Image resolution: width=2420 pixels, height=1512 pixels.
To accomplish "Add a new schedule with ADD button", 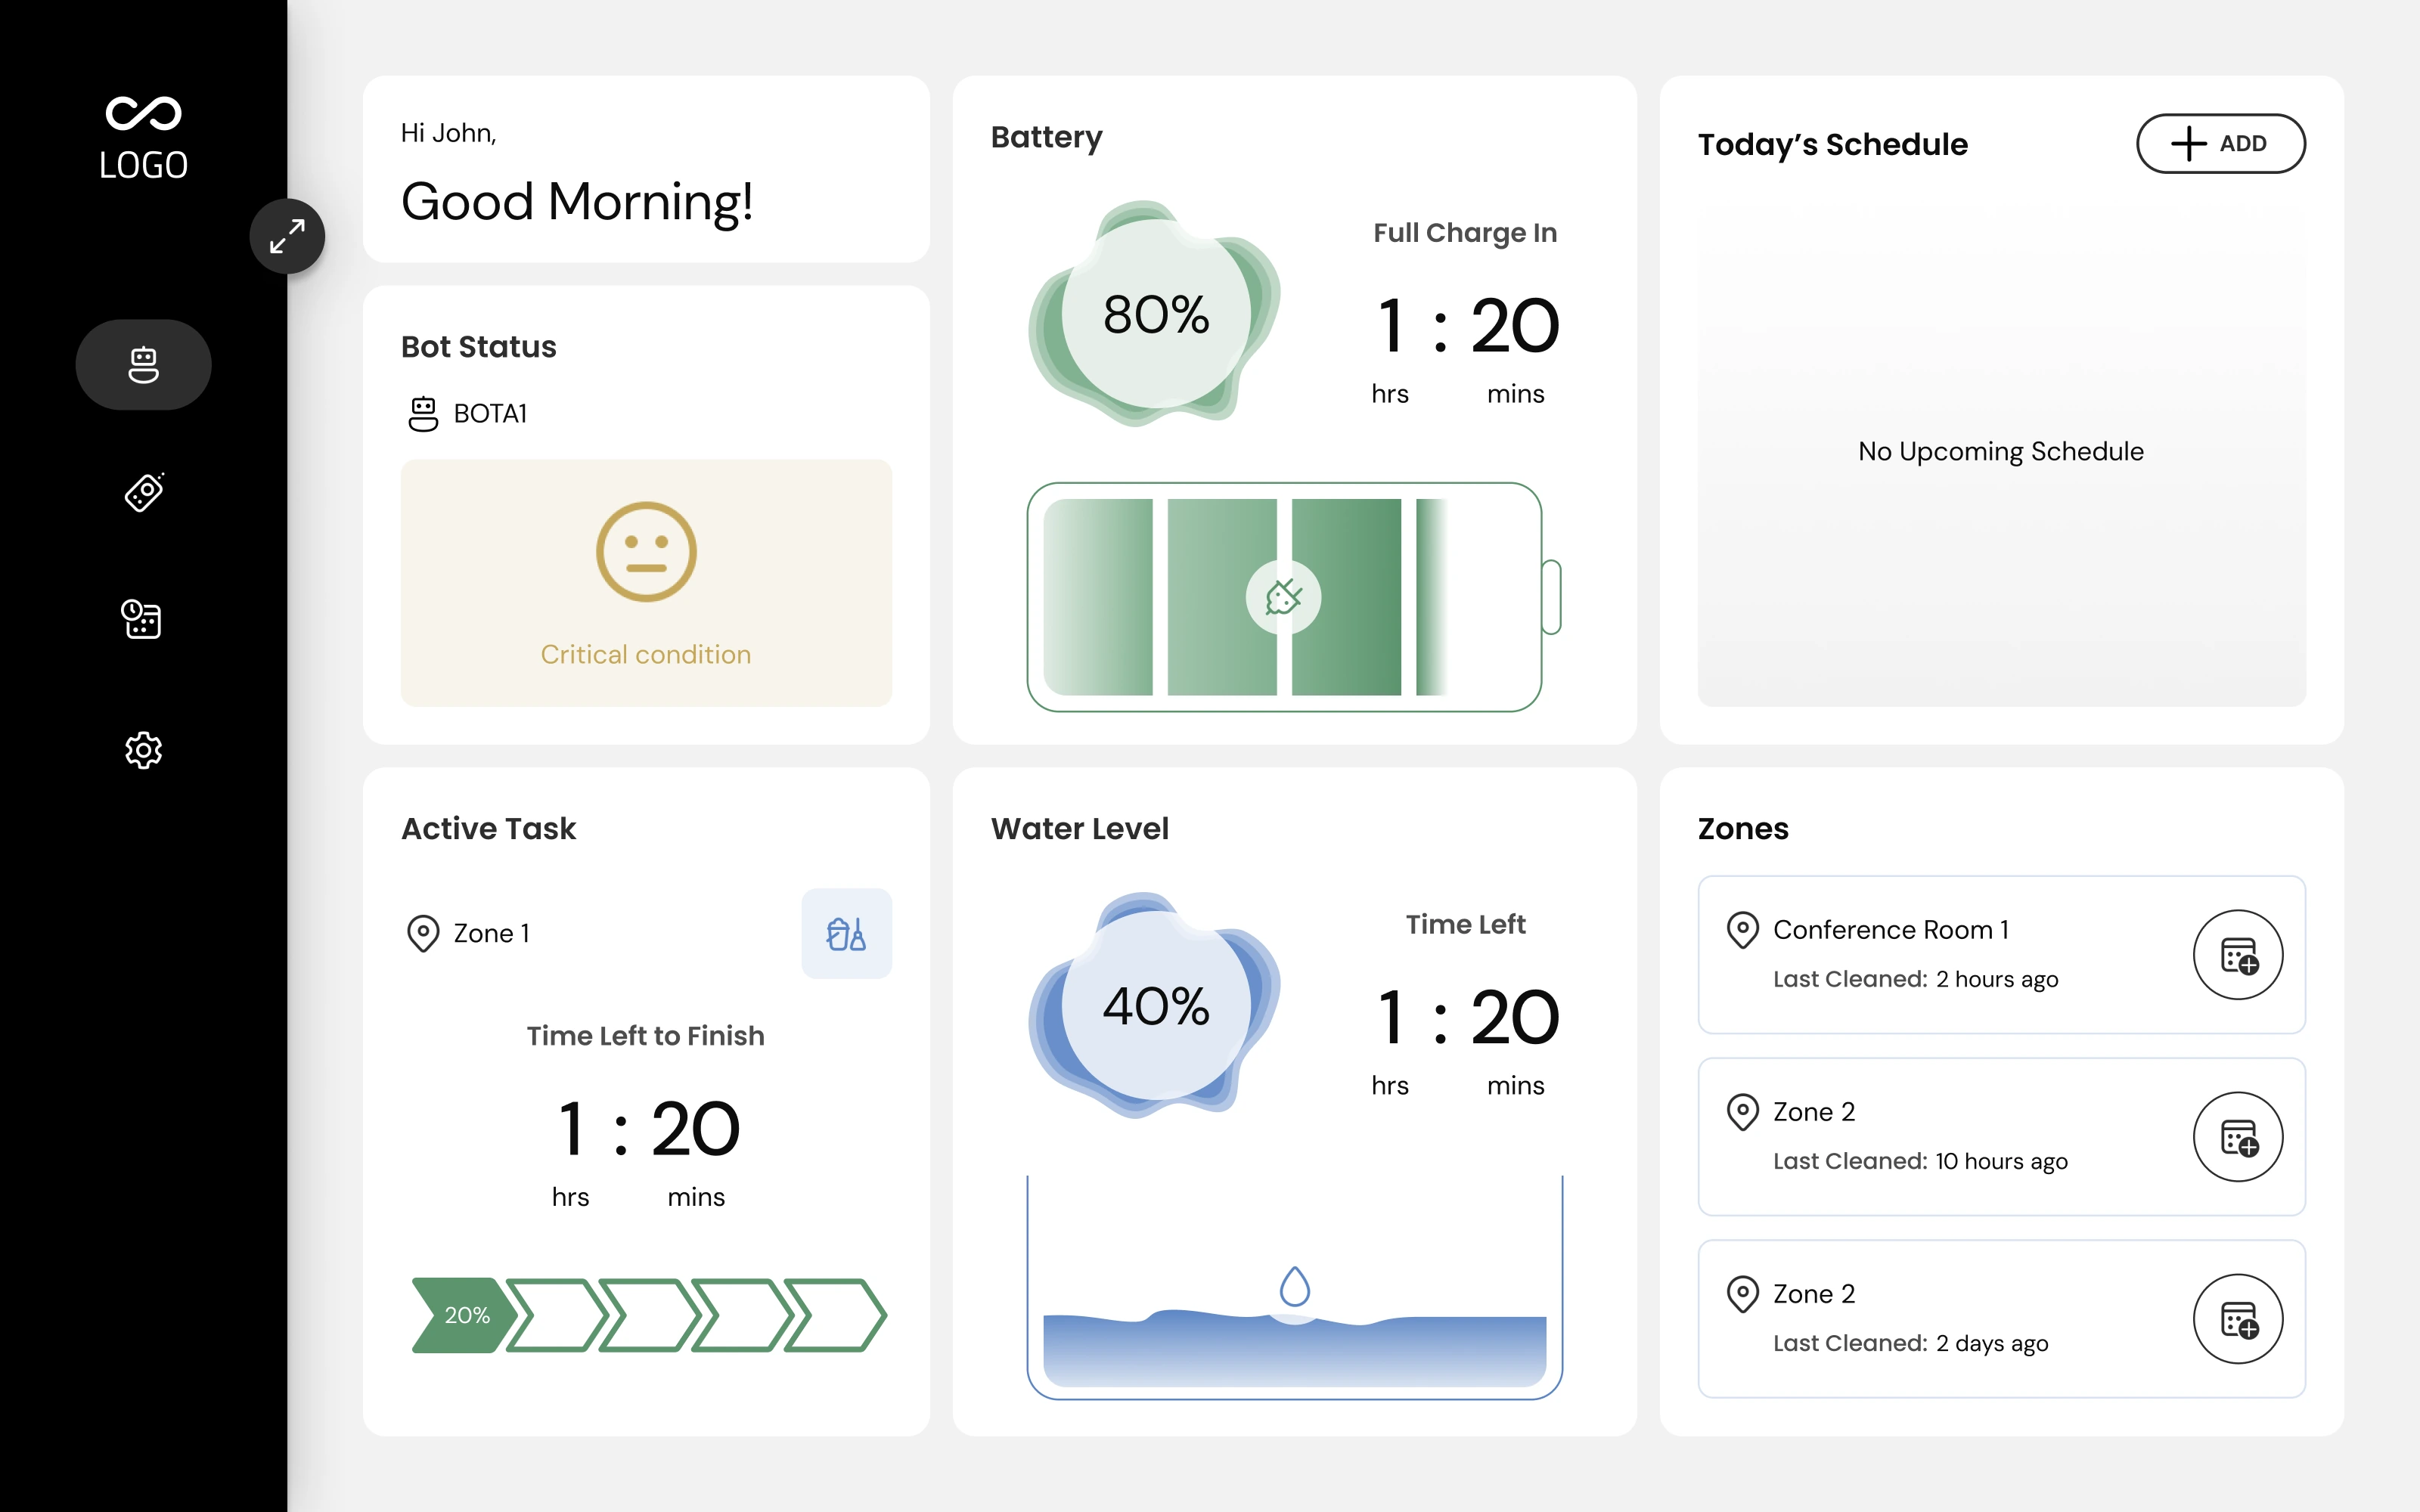I will (2220, 144).
